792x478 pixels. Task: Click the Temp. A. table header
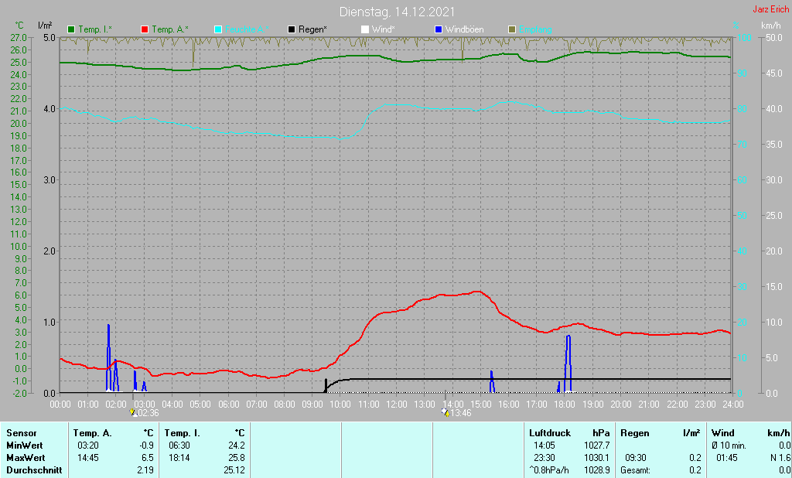[93, 433]
